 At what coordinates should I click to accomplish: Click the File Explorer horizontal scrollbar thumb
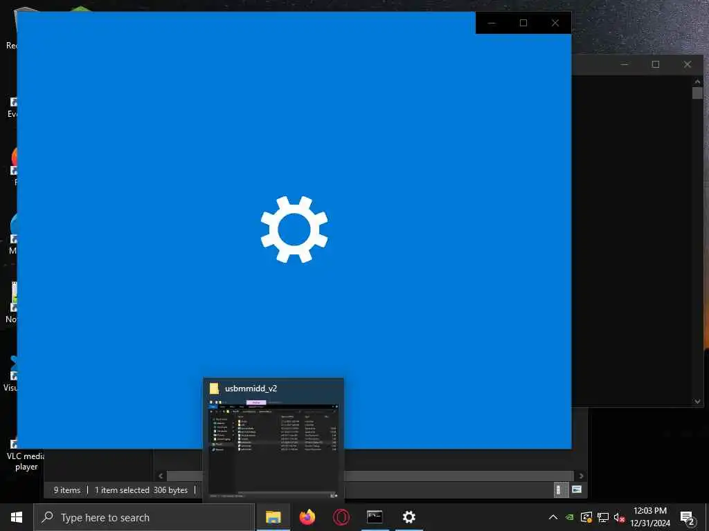pos(370,476)
